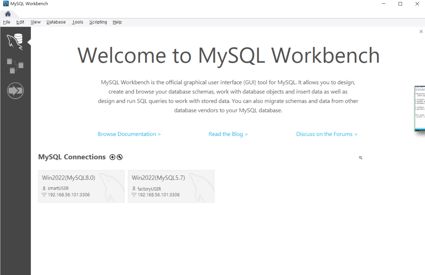Close the welcome panel with X
Screen dimensions: 425x275
421,31
